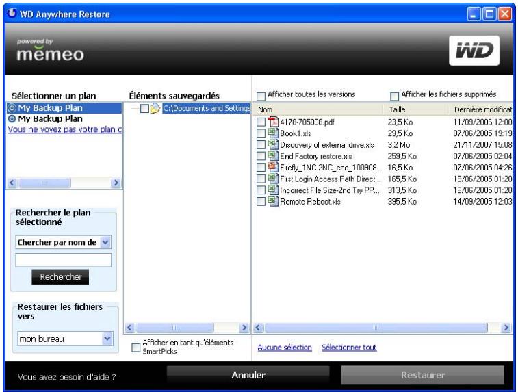Click the PDF icon of 4178-705008.pdf

click(x=273, y=122)
